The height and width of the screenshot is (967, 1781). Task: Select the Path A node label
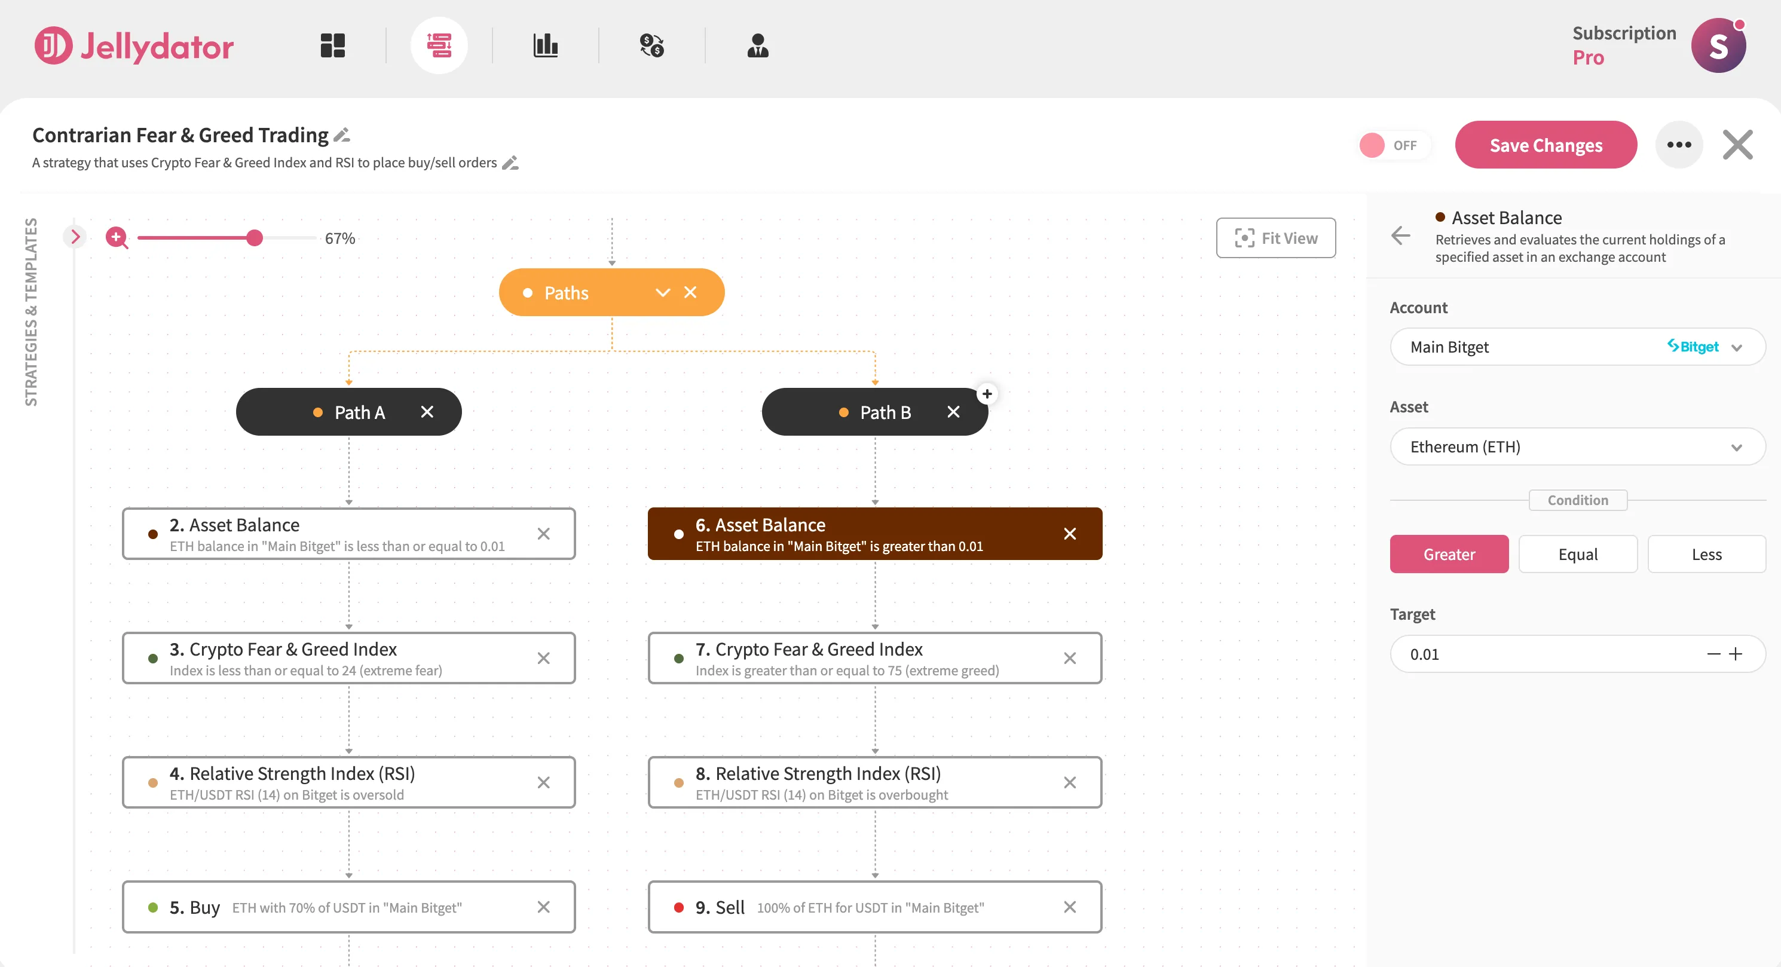(x=360, y=412)
